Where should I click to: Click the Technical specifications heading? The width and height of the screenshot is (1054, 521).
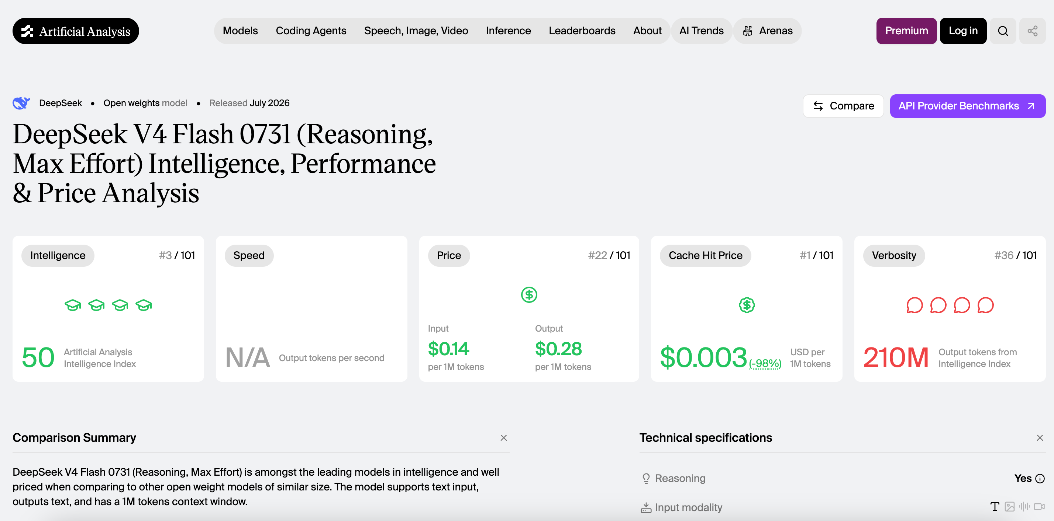(x=706, y=438)
